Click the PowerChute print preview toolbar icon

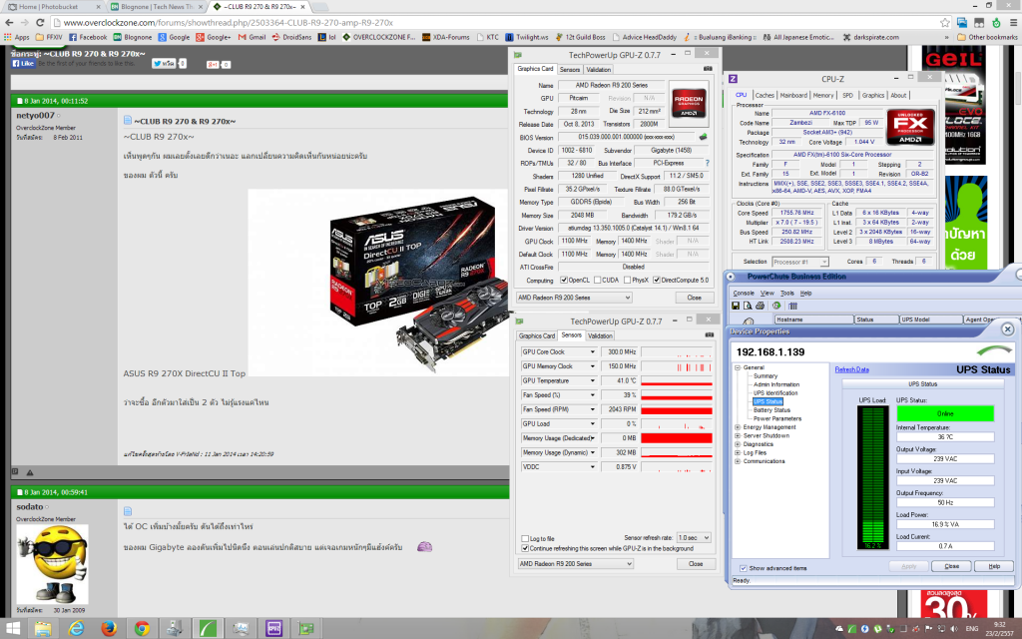tap(747, 306)
